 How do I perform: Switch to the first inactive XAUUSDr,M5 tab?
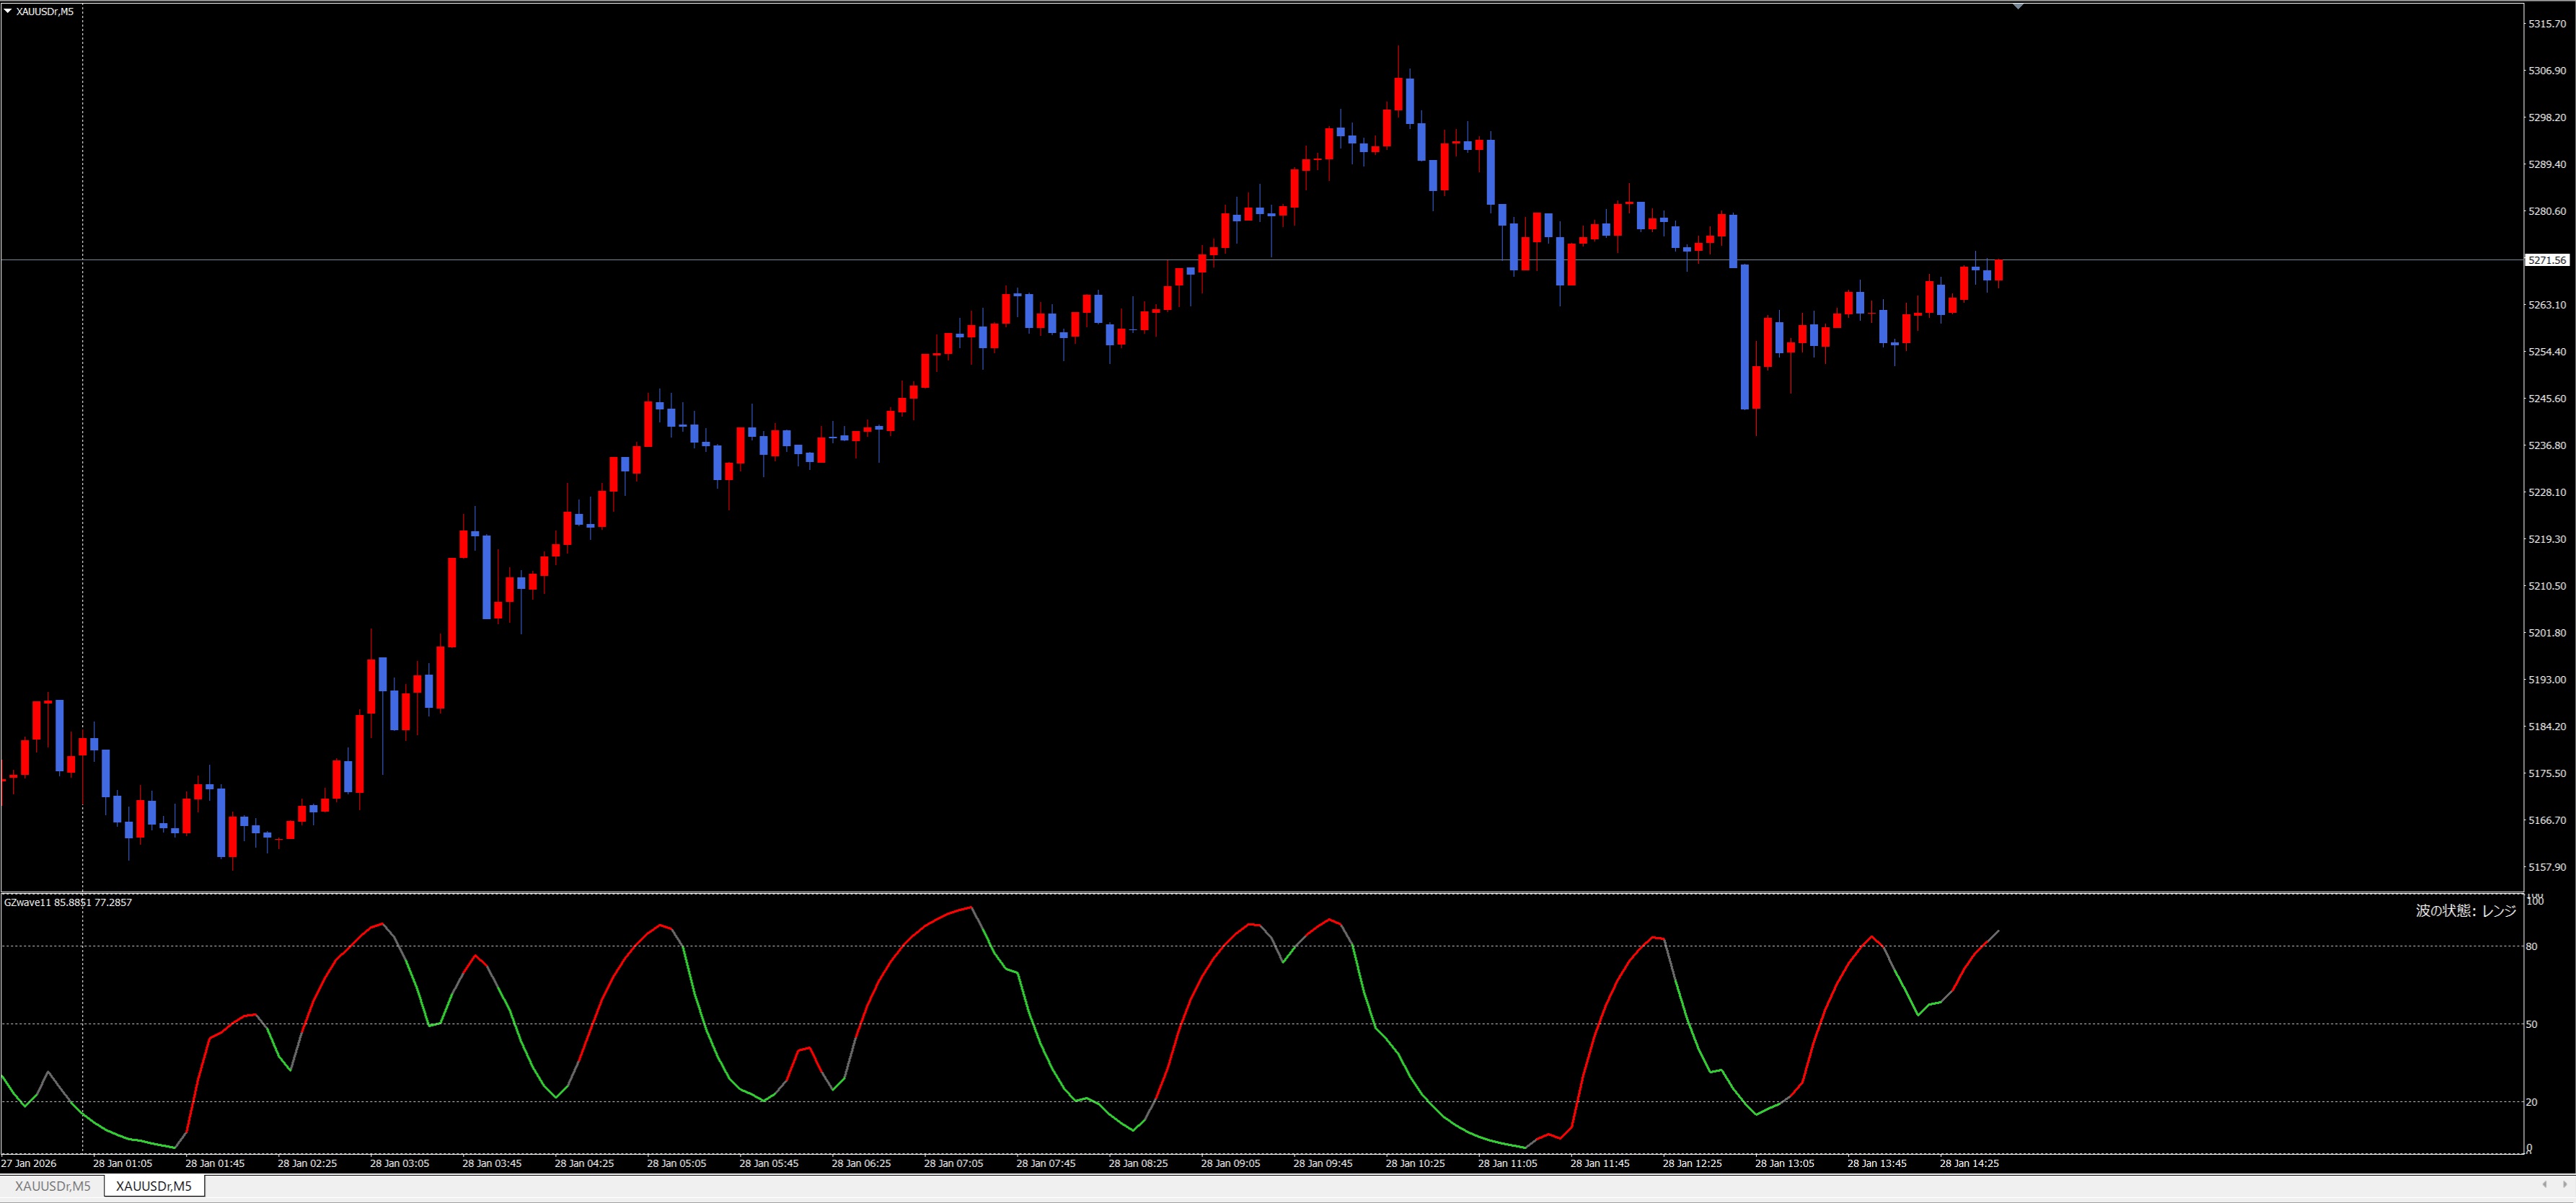52,1186
